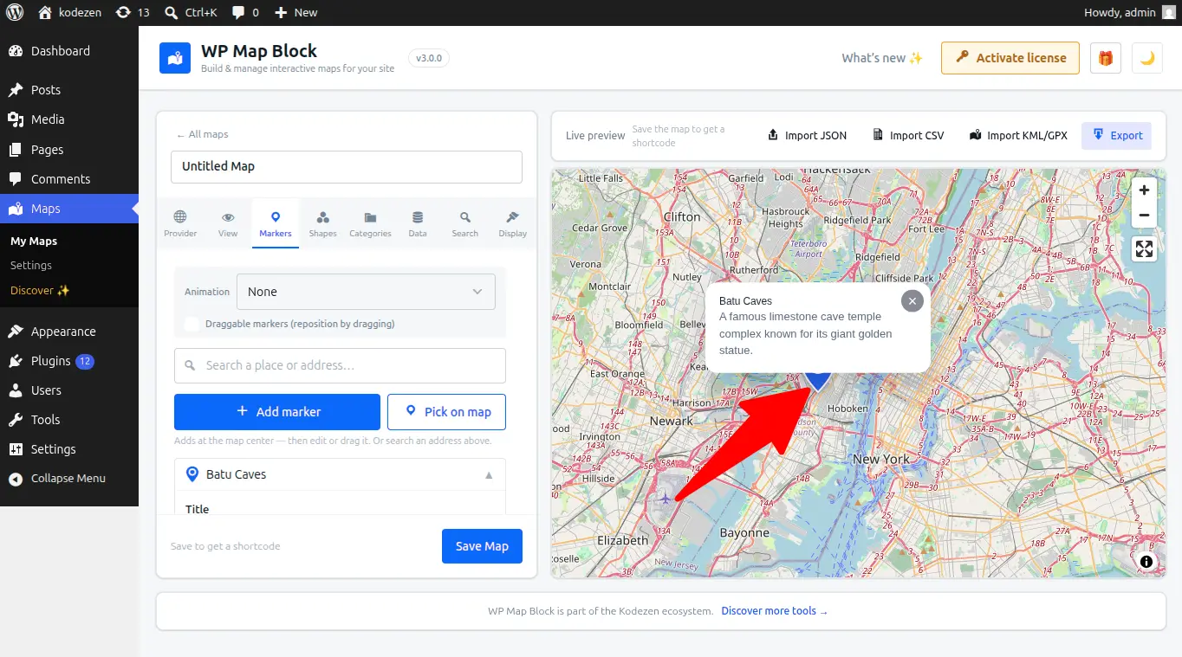
Task: Open the map attribution info icon
Action: (1146, 562)
